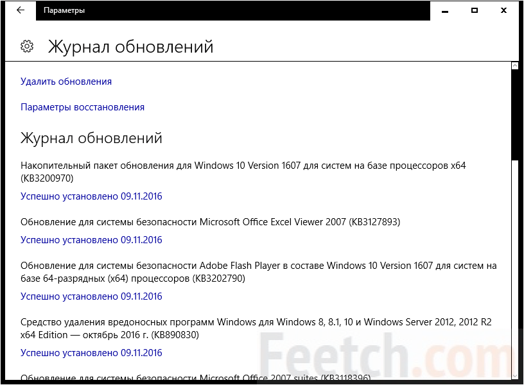This screenshot has width=524, height=385.
Task: Select the Microsoft Office Excel Viewer 2007 entry text
Action: point(210,222)
